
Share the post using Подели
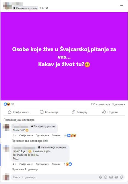[x=110, y=112]
